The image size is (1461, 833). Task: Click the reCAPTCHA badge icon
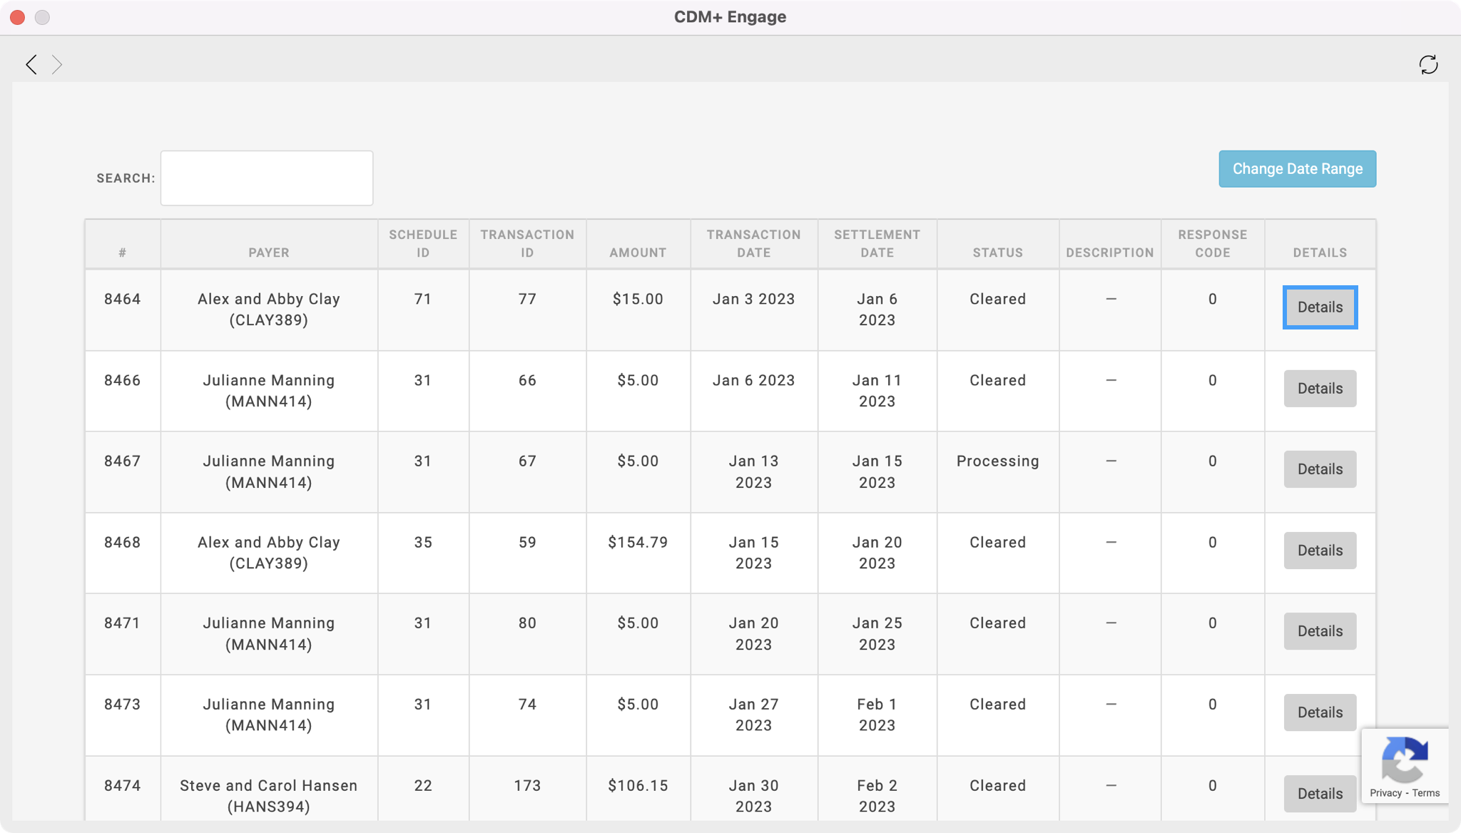point(1404,760)
